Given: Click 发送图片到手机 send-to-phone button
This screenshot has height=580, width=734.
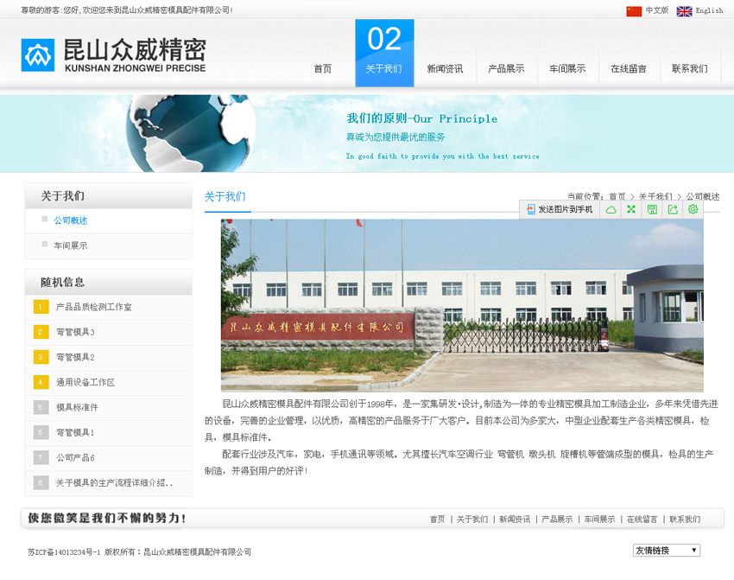Looking at the screenshot, I should pyautogui.click(x=560, y=209).
